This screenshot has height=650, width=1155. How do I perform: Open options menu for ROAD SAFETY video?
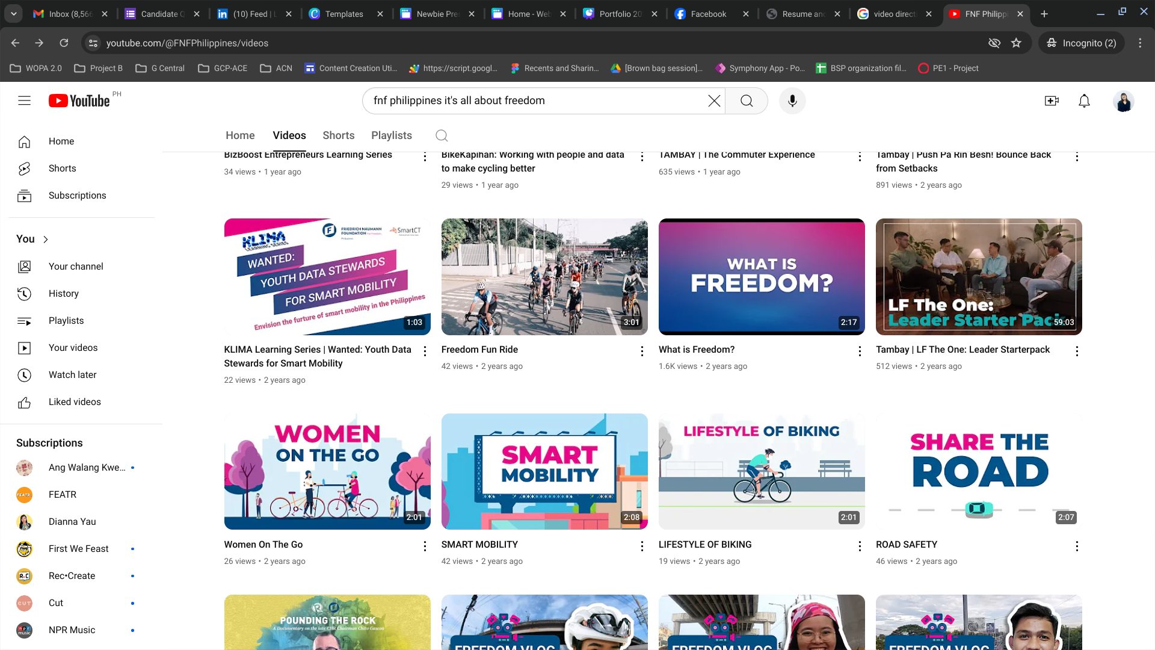click(x=1077, y=546)
